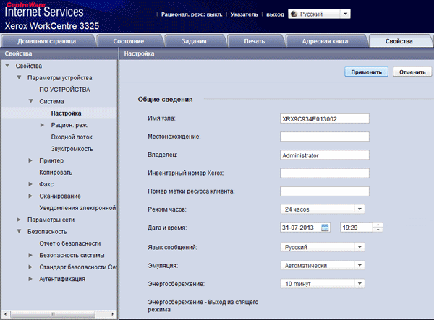The height and width of the screenshot is (320, 434).
Task: Click the Имя узла input field
Action: tap(325, 118)
